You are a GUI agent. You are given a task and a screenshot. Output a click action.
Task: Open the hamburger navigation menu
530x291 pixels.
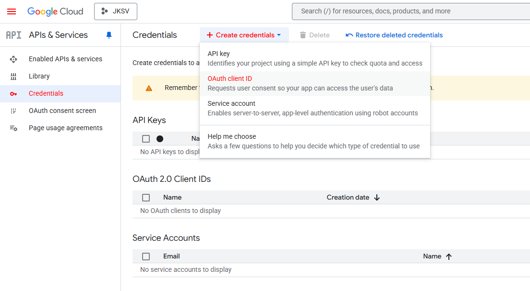point(12,11)
